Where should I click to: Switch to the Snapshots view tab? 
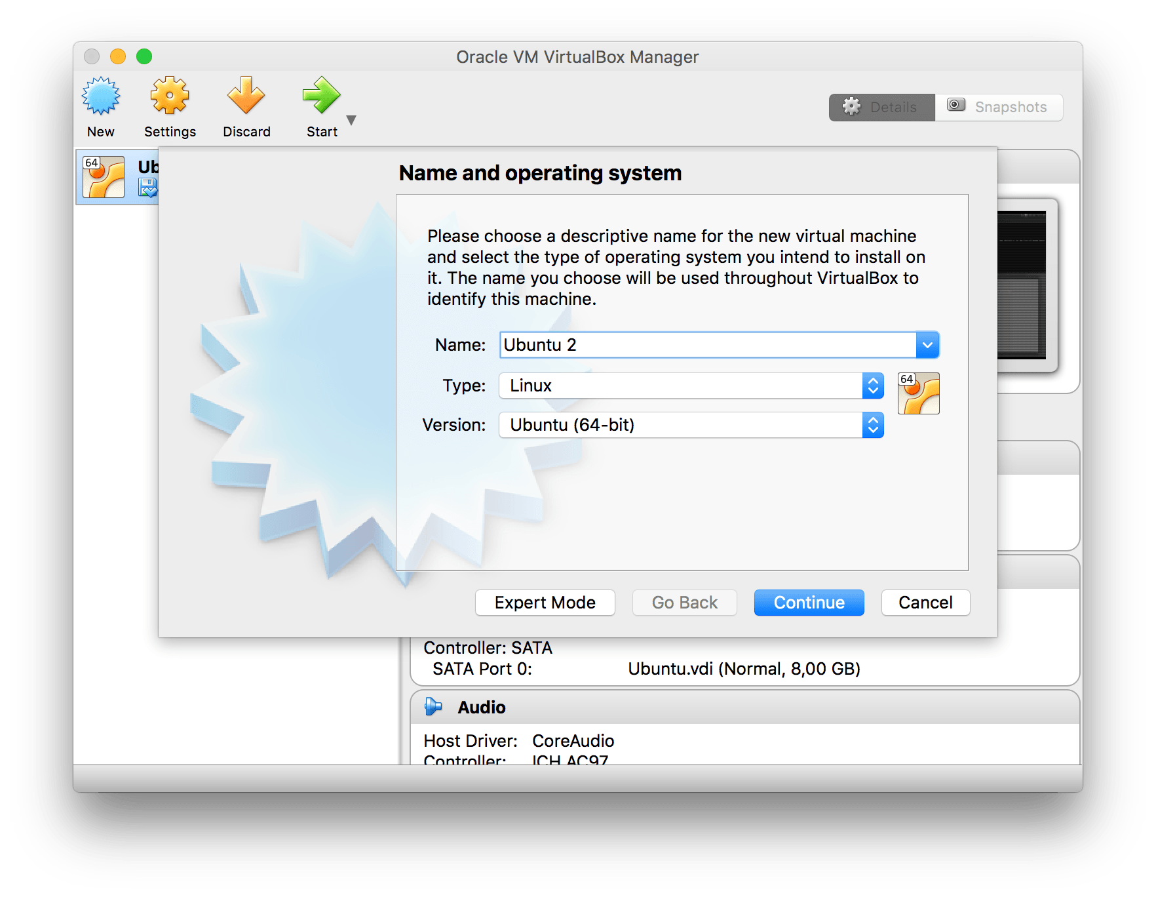pyautogui.click(x=999, y=107)
